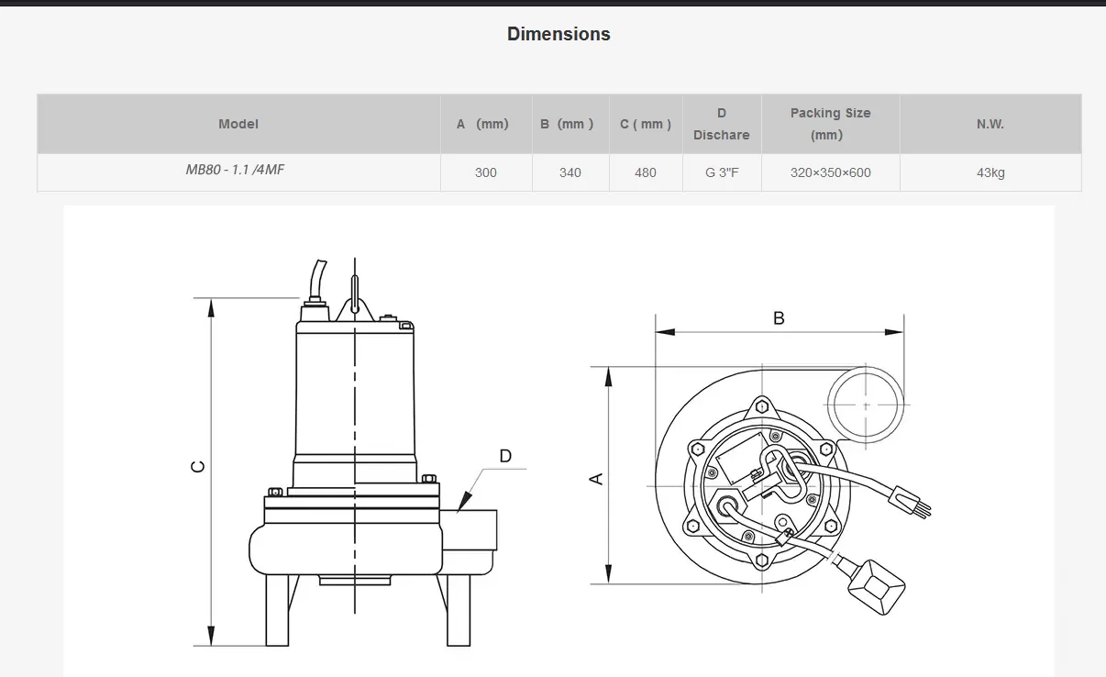Click the C height label on side view
The image size is (1106, 677).
197,467
